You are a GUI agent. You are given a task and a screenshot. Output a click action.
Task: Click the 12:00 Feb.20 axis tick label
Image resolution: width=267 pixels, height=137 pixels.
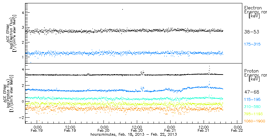(137, 129)
